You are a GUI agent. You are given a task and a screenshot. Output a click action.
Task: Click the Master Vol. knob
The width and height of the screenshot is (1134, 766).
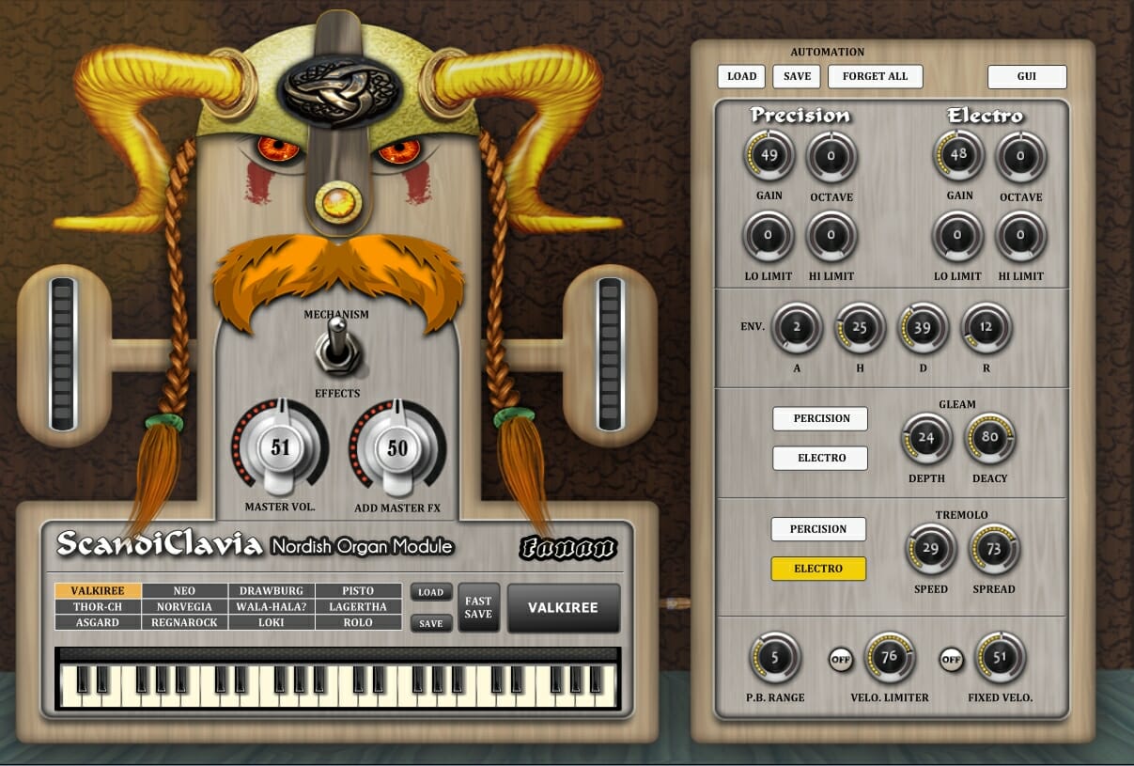pos(280,448)
